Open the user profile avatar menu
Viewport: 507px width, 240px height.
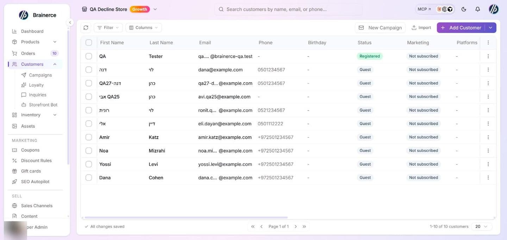coord(494,9)
